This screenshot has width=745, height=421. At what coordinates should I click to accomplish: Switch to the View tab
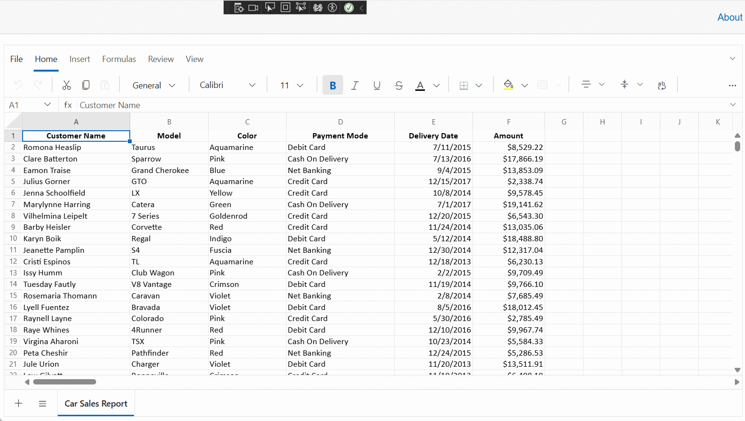coord(195,59)
